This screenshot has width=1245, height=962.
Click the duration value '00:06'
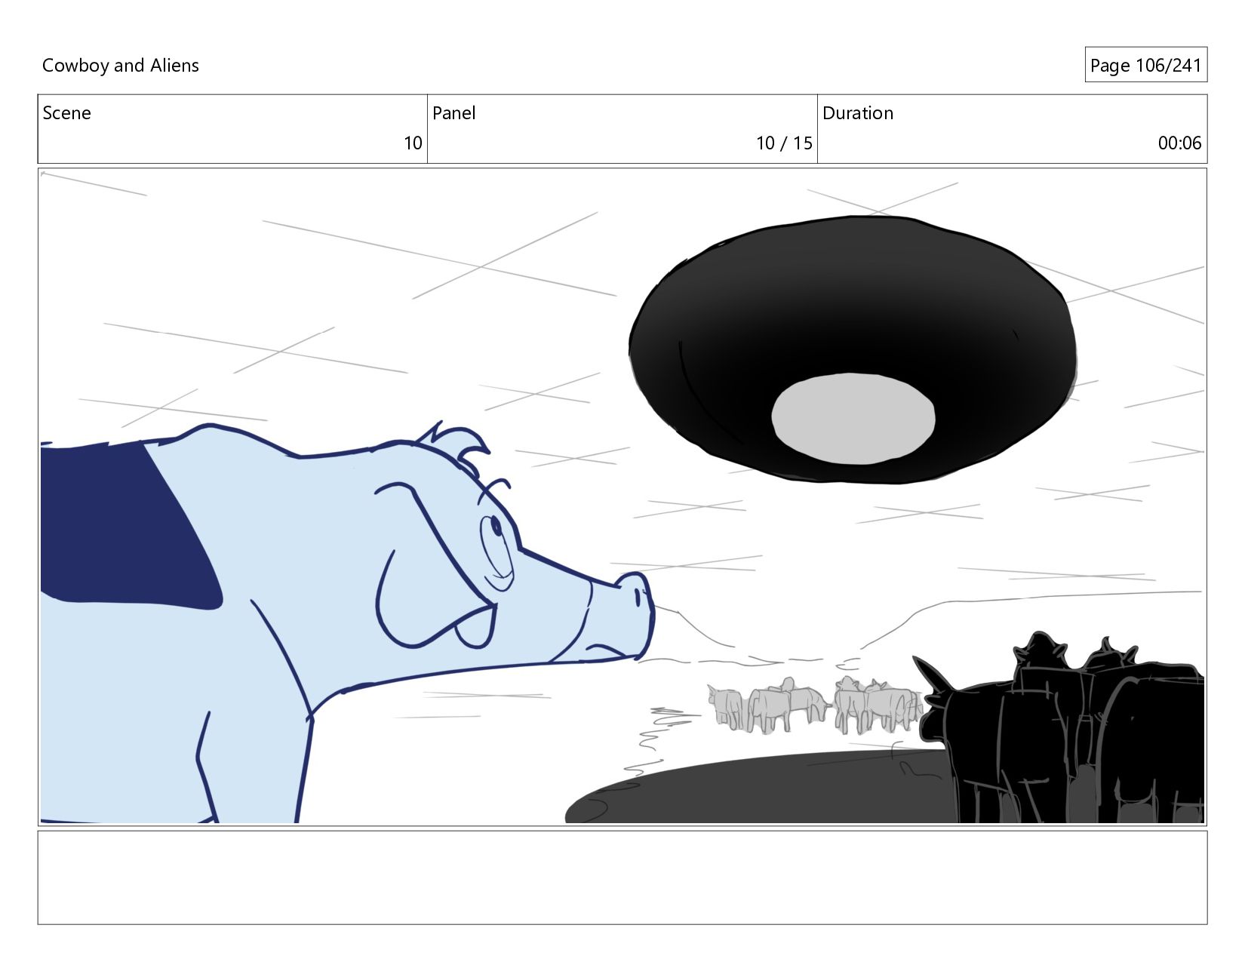coord(1179,143)
